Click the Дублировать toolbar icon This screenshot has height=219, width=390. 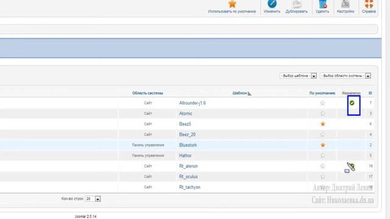pyautogui.click(x=297, y=4)
